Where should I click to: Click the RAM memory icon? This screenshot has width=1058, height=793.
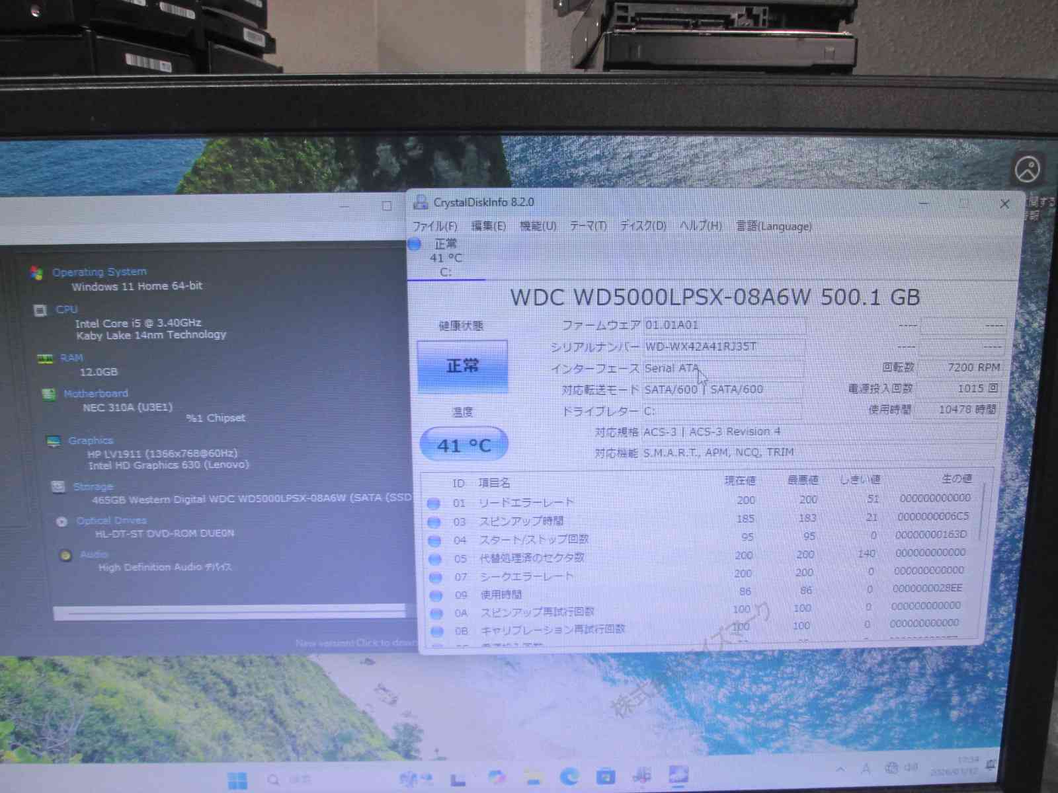45,358
